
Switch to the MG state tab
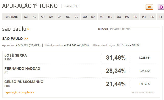[119, 17]
